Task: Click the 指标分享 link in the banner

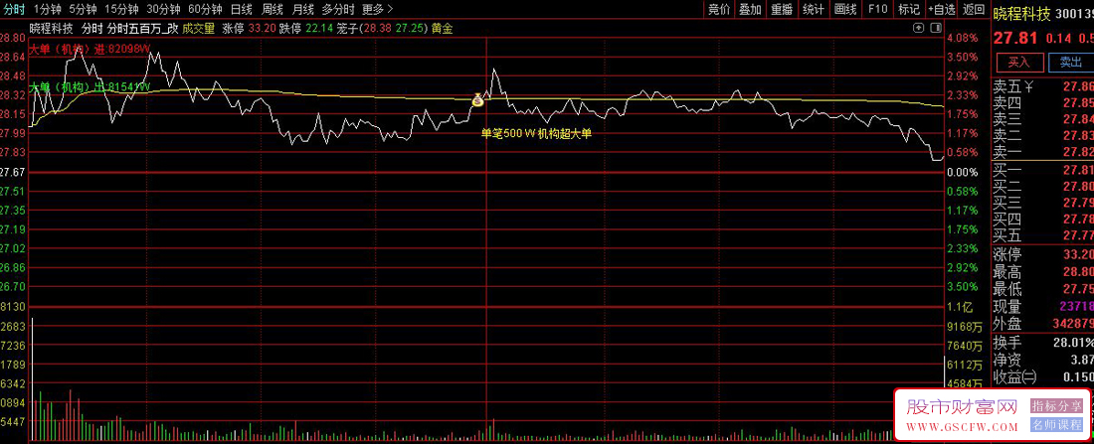Action: click(x=1057, y=406)
